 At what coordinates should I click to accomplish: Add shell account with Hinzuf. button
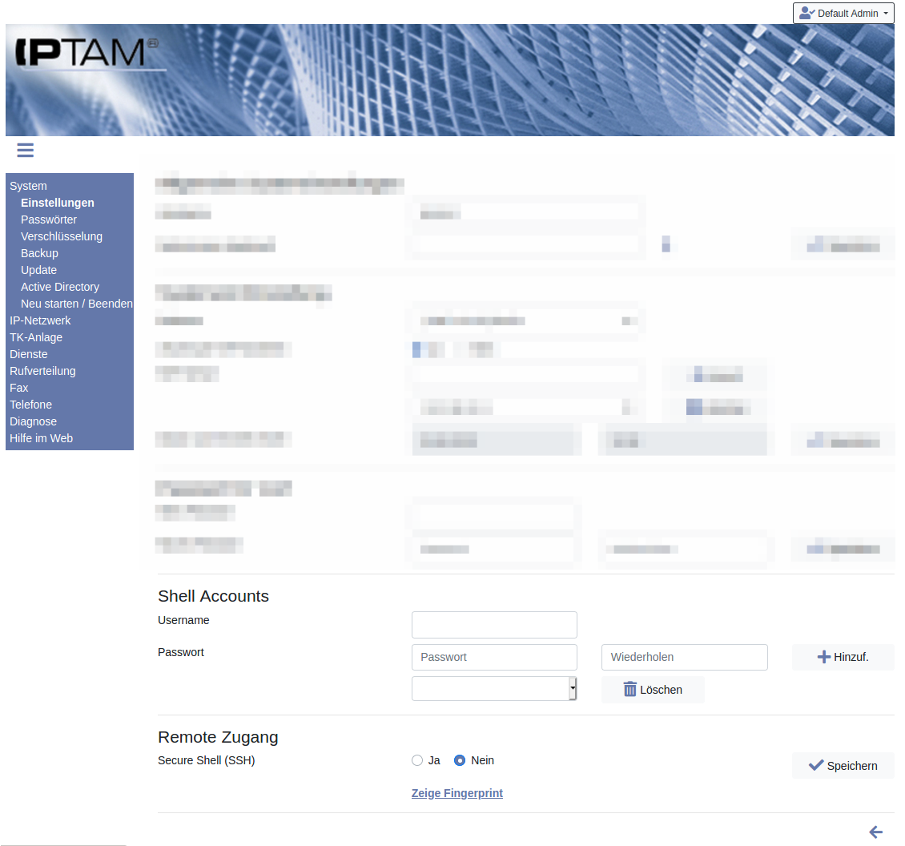click(x=843, y=657)
